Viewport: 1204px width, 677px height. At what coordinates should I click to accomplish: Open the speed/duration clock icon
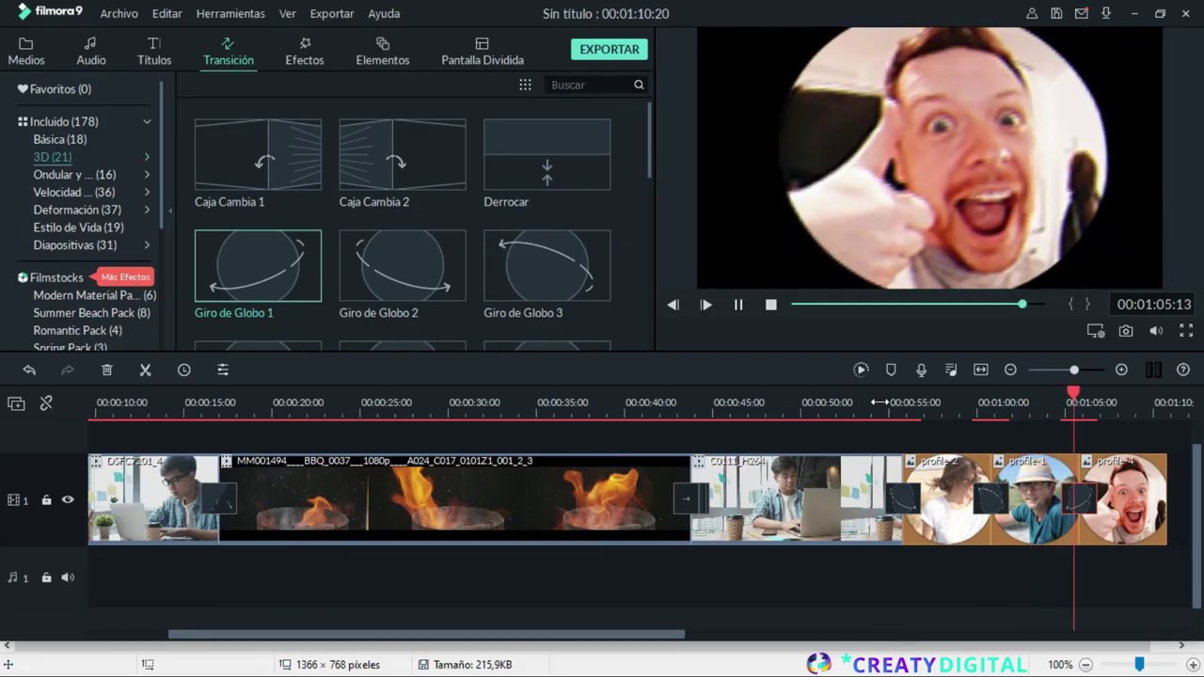pyautogui.click(x=184, y=370)
